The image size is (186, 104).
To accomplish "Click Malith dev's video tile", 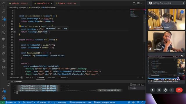I will click(x=166, y=41).
